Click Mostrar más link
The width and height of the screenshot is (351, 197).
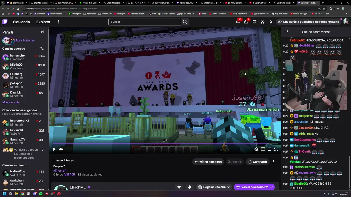[x=11, y=102]
